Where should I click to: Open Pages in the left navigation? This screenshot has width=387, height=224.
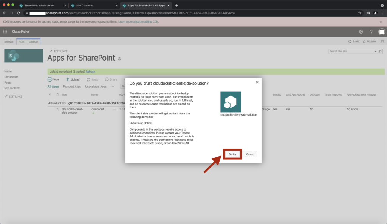pos(8,82)
